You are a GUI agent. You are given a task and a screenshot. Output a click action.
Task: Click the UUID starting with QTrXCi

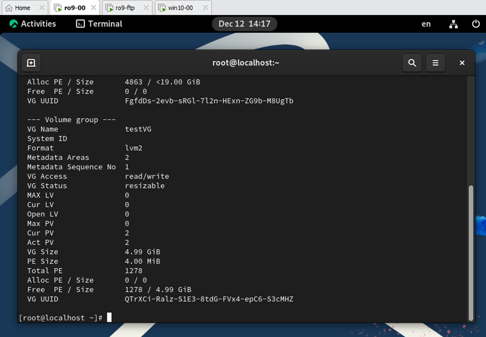tap(209, 299)
